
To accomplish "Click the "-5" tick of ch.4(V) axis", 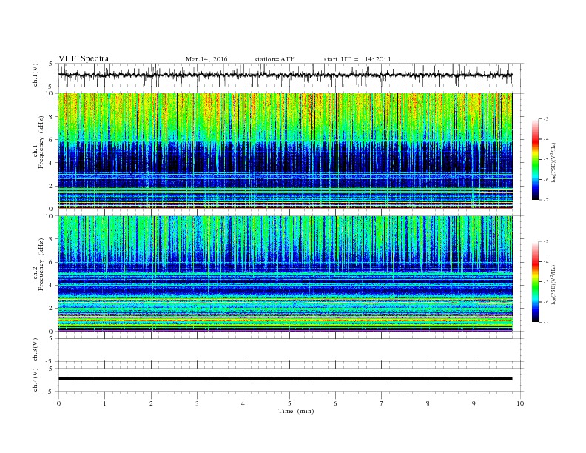I will 50,392.
